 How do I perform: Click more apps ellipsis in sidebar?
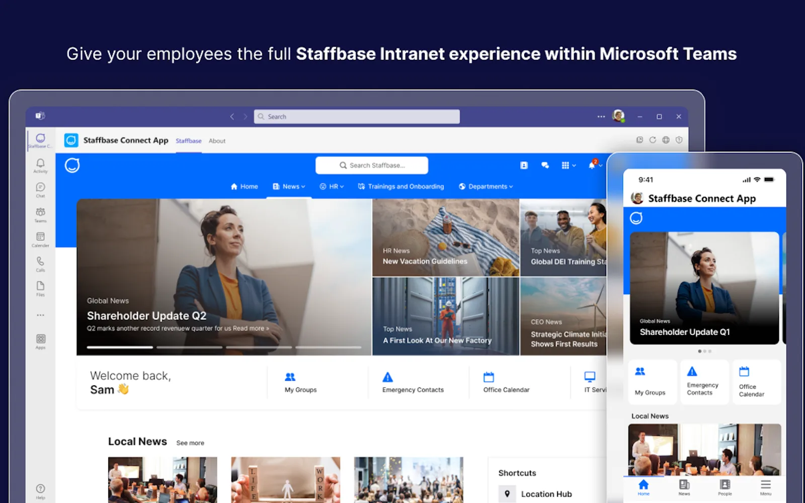pos(40,315)
